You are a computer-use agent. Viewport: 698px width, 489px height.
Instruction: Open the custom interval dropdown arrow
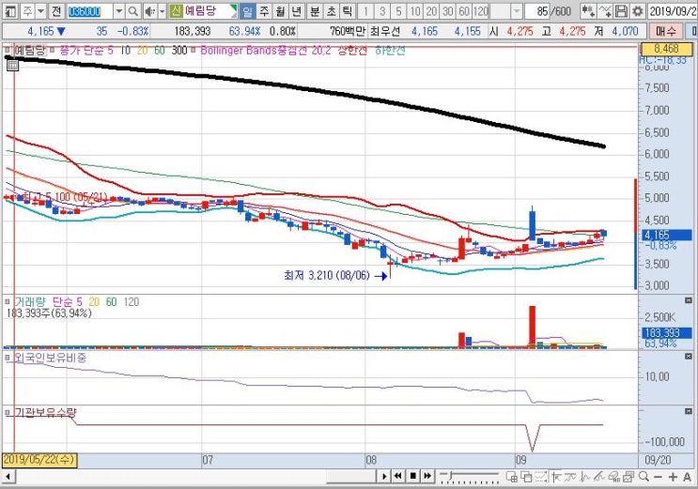tap(517, 11)
